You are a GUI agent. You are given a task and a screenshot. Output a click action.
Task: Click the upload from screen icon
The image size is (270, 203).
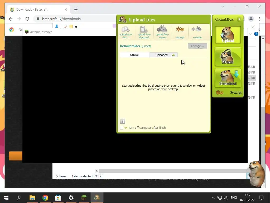(x=162, y=32)
